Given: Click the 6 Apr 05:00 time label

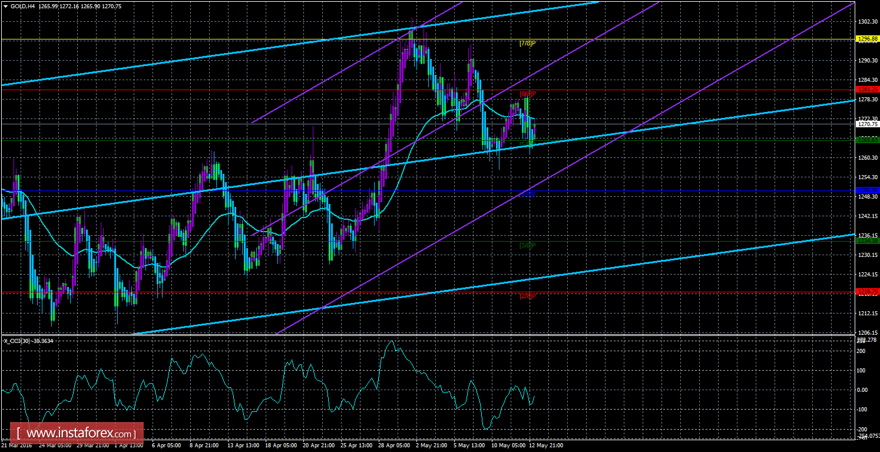Looking at the screenshot, I should tap(167, 446).
